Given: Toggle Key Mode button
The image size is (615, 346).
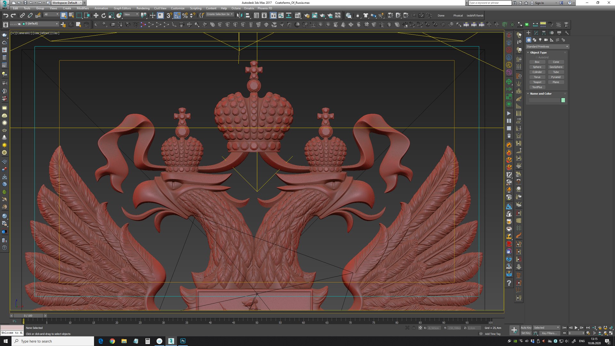Looking at the screenshot, I should (x=564, y=333).
